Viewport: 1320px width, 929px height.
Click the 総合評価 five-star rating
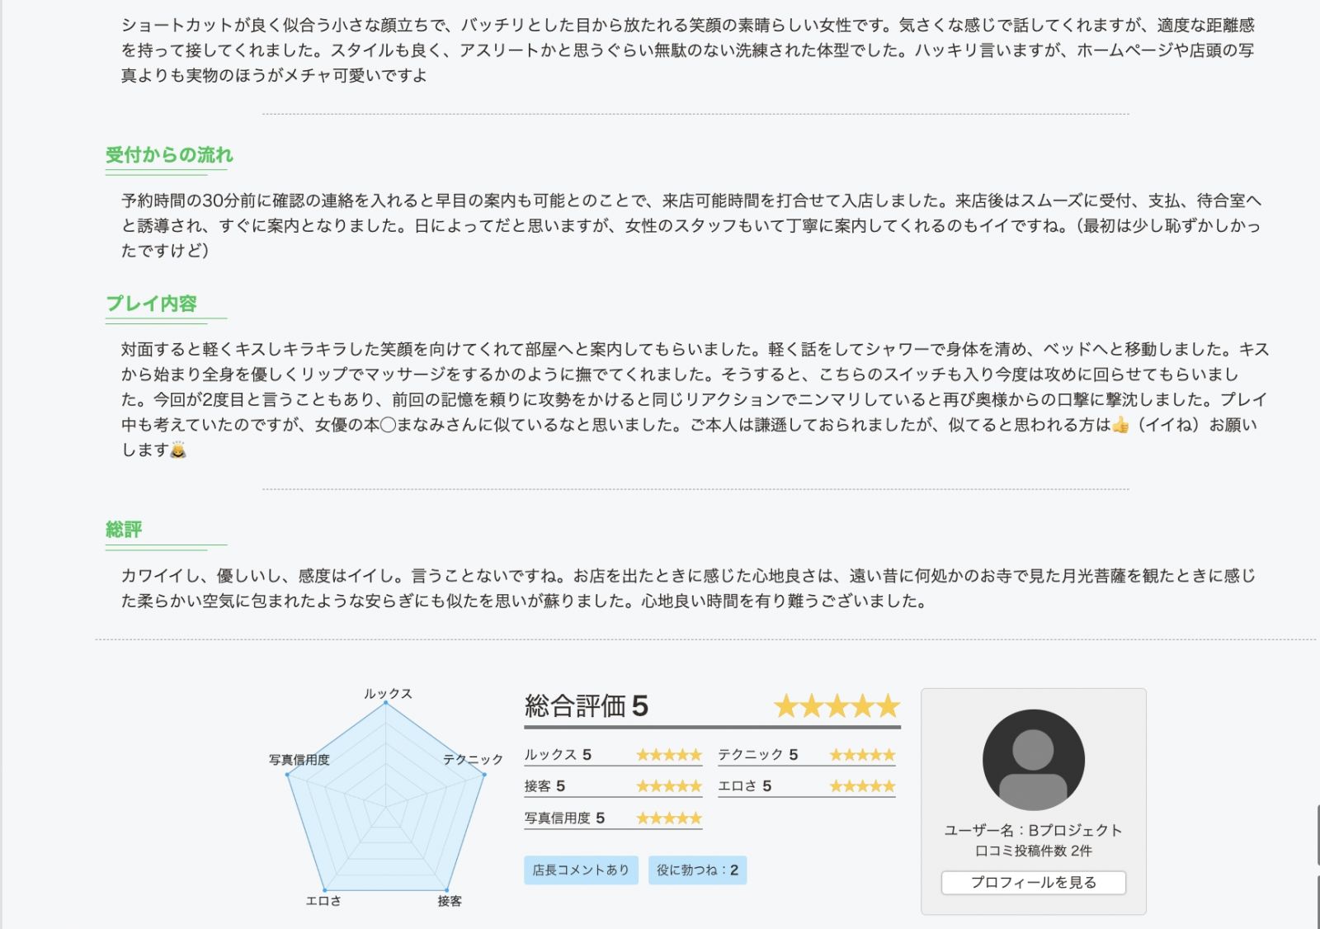click(837, 706)
